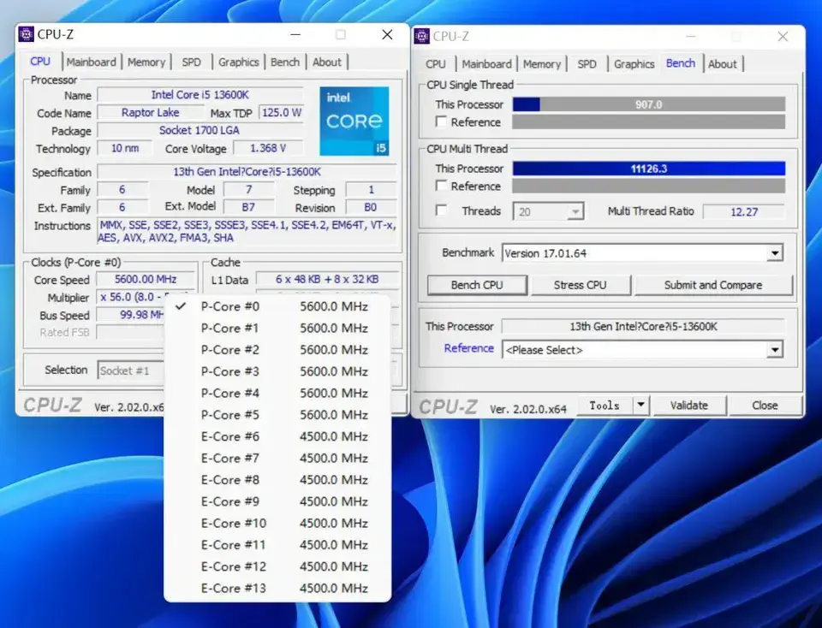Click the Package value Socket 1700 LGA
The width and height of the screenshot is (822, 628).
coord(200,130)
